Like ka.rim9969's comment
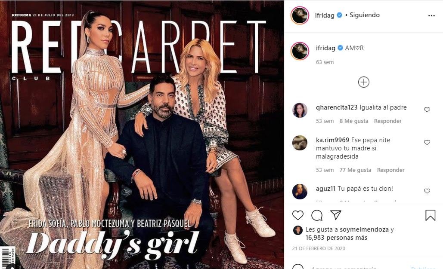The height and width of the screenshot is (269, 443). [427, 142]
